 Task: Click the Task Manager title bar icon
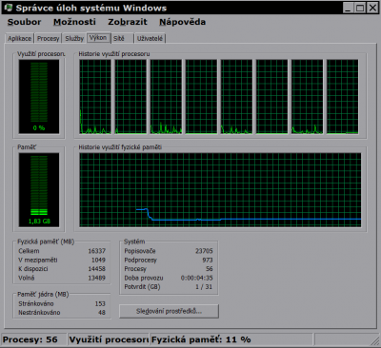(x=9, y=8)
